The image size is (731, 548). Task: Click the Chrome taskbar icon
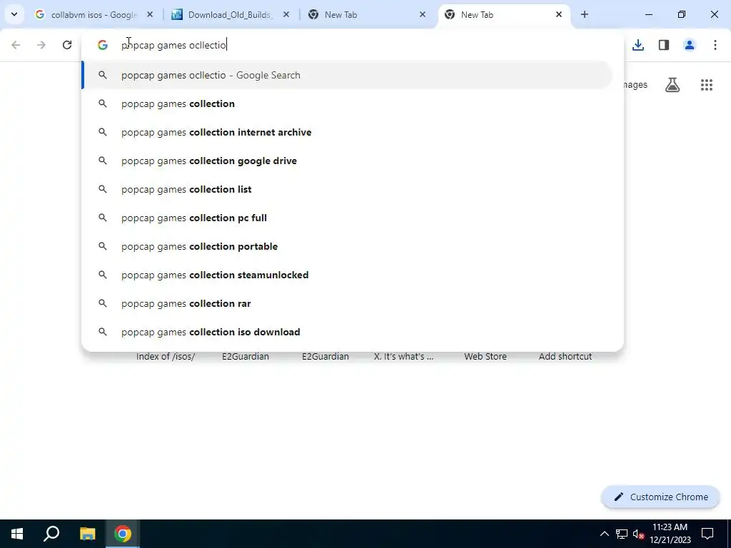[123, 534]
